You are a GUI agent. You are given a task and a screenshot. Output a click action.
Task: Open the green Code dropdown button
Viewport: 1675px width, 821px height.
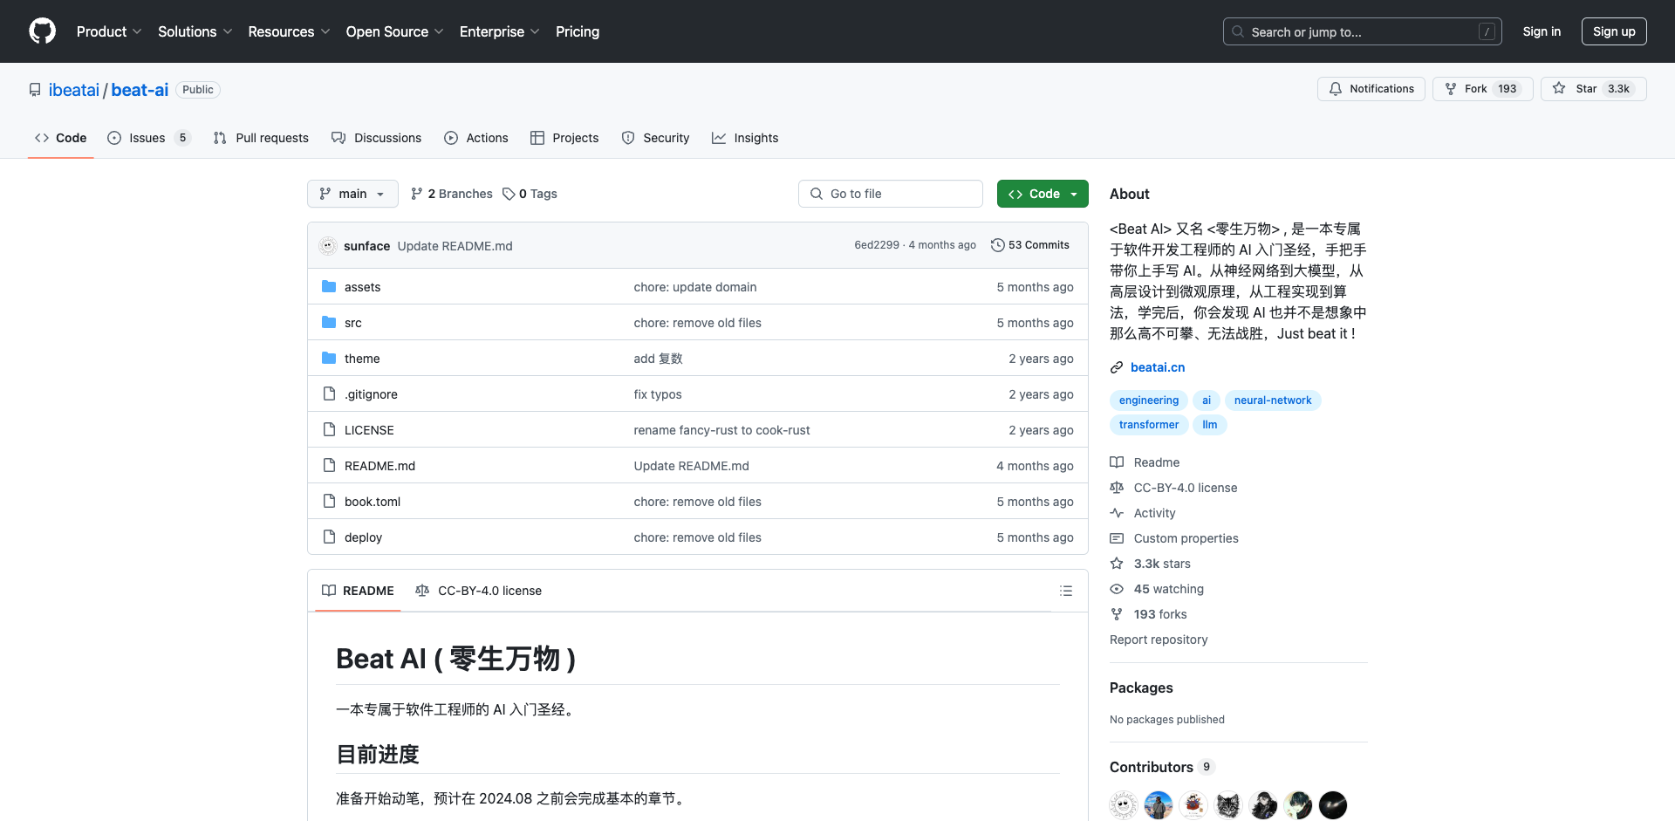point(1043,194)
